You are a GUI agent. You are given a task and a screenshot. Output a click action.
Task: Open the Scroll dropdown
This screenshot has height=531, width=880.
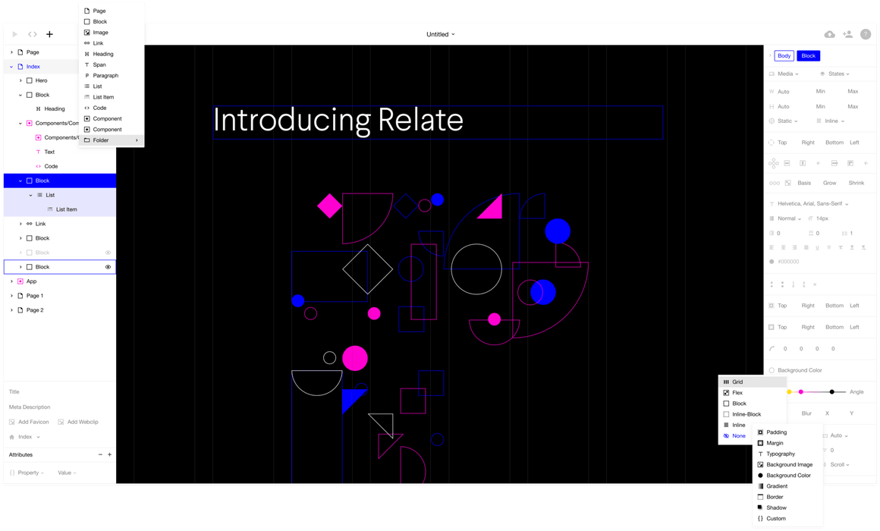tap(840, 465)
